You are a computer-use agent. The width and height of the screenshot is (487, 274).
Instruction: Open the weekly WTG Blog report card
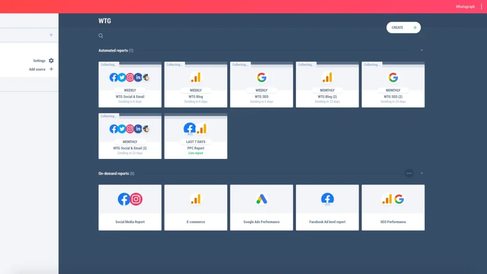pos(195,85)
